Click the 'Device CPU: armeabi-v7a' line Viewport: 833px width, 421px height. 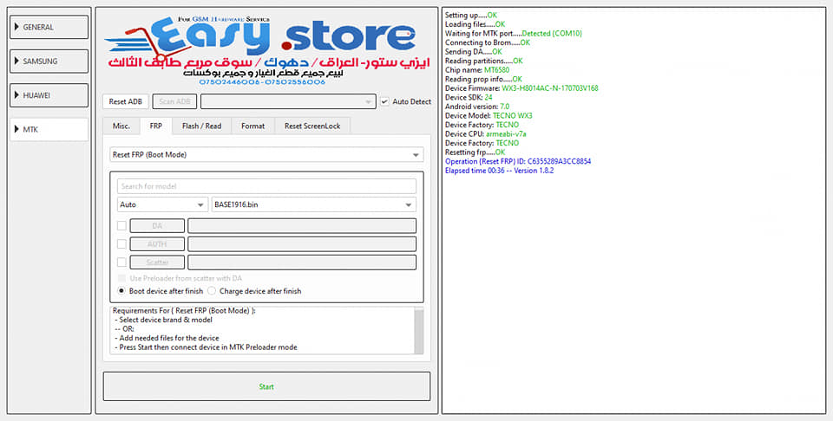click(x=486, y=134)
